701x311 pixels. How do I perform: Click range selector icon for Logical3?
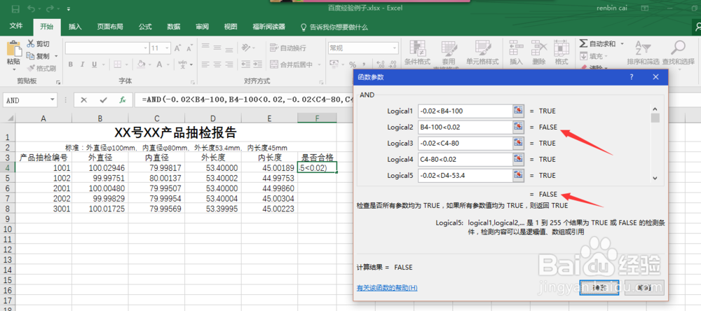(x=518, y=143)
